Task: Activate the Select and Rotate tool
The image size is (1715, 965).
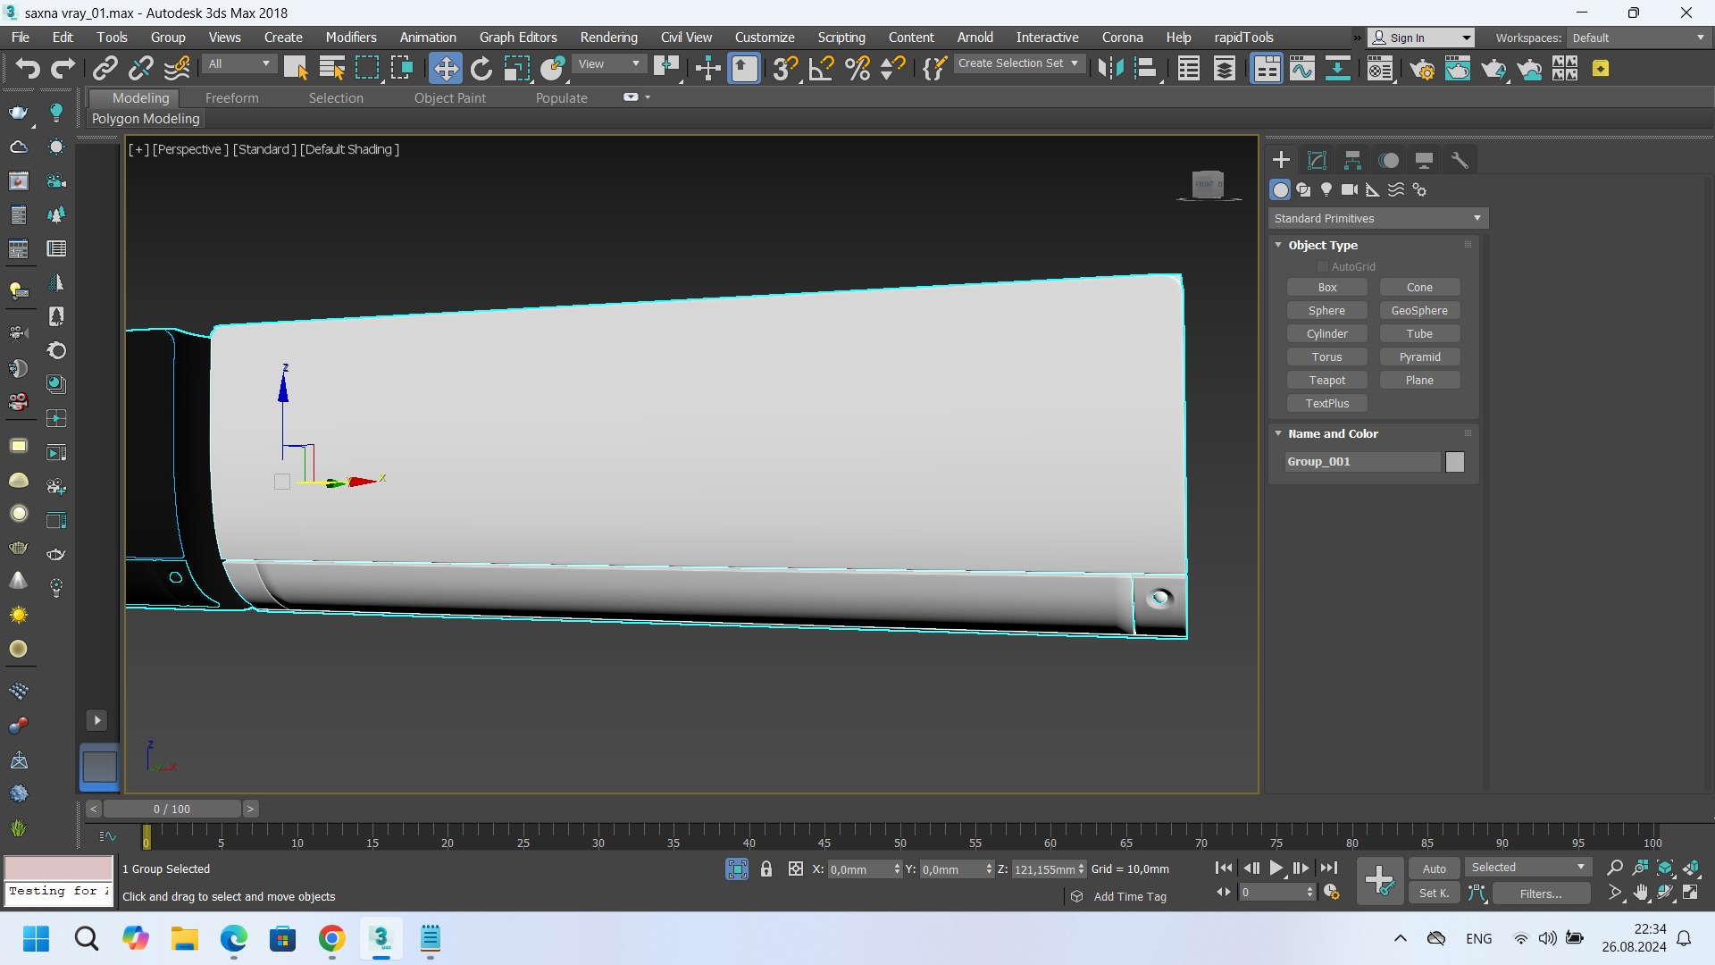Action: tap(481, 69)
